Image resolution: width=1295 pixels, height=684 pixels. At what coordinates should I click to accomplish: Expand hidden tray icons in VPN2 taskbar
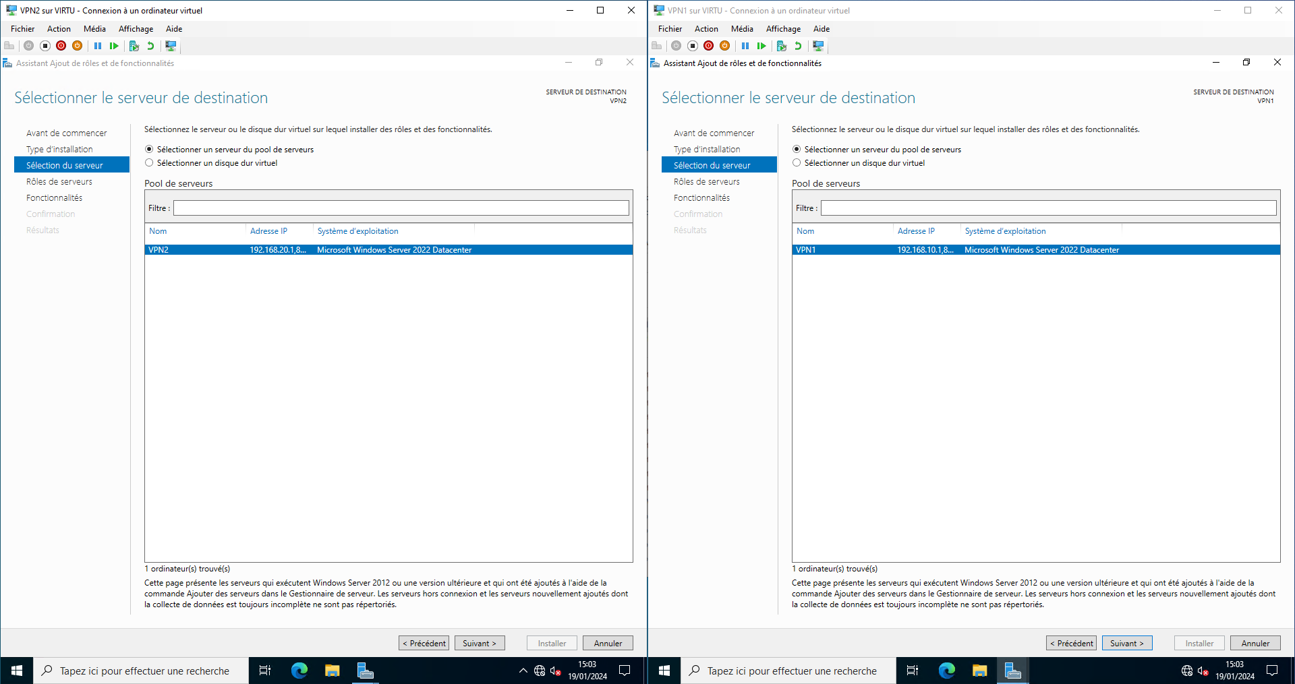[523, 671]
